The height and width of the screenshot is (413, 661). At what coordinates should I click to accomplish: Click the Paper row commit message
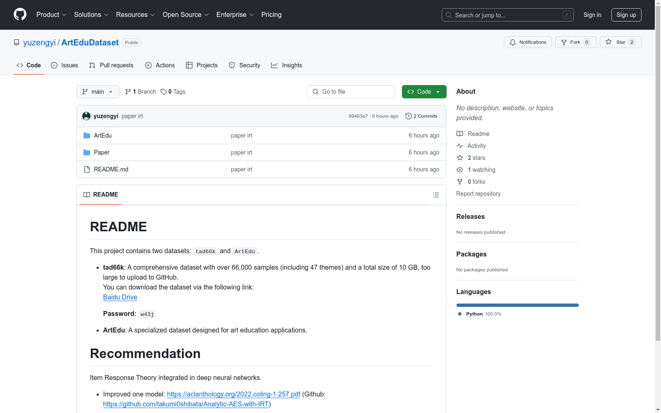coord(242,152)
